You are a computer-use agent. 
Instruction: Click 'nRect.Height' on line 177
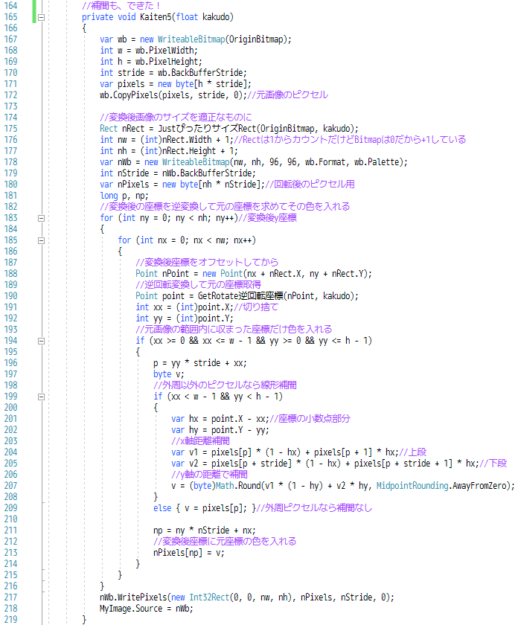[x=189, y=151]
